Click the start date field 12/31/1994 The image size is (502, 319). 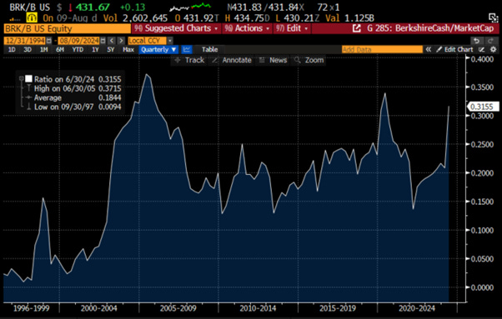point(25,41)
